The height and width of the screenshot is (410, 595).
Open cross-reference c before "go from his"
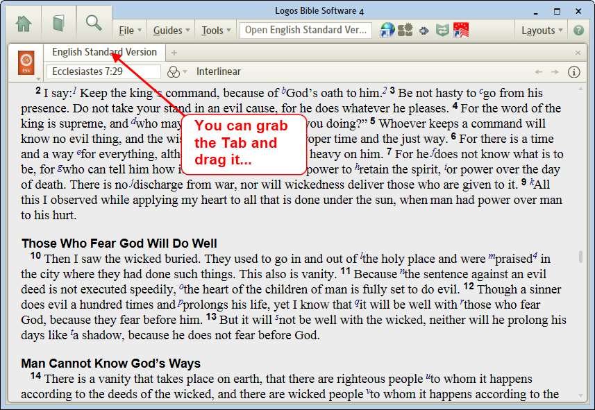tap(481, 91)
